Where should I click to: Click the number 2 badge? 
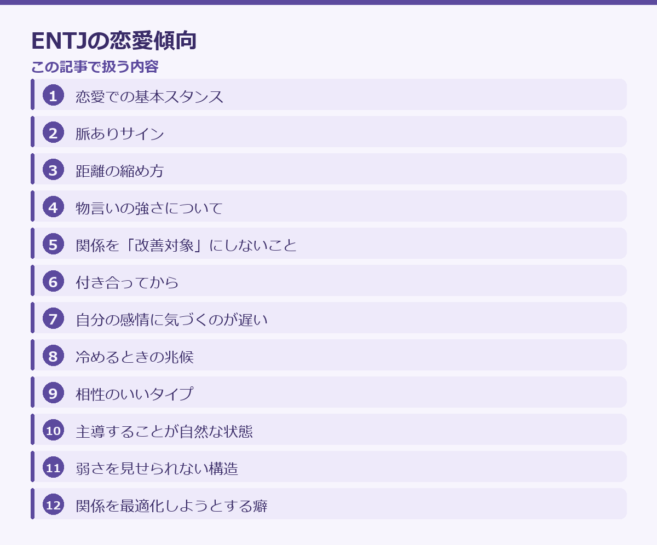(53, 133)
